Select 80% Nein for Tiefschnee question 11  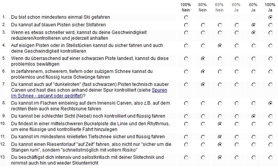(203, 136)
